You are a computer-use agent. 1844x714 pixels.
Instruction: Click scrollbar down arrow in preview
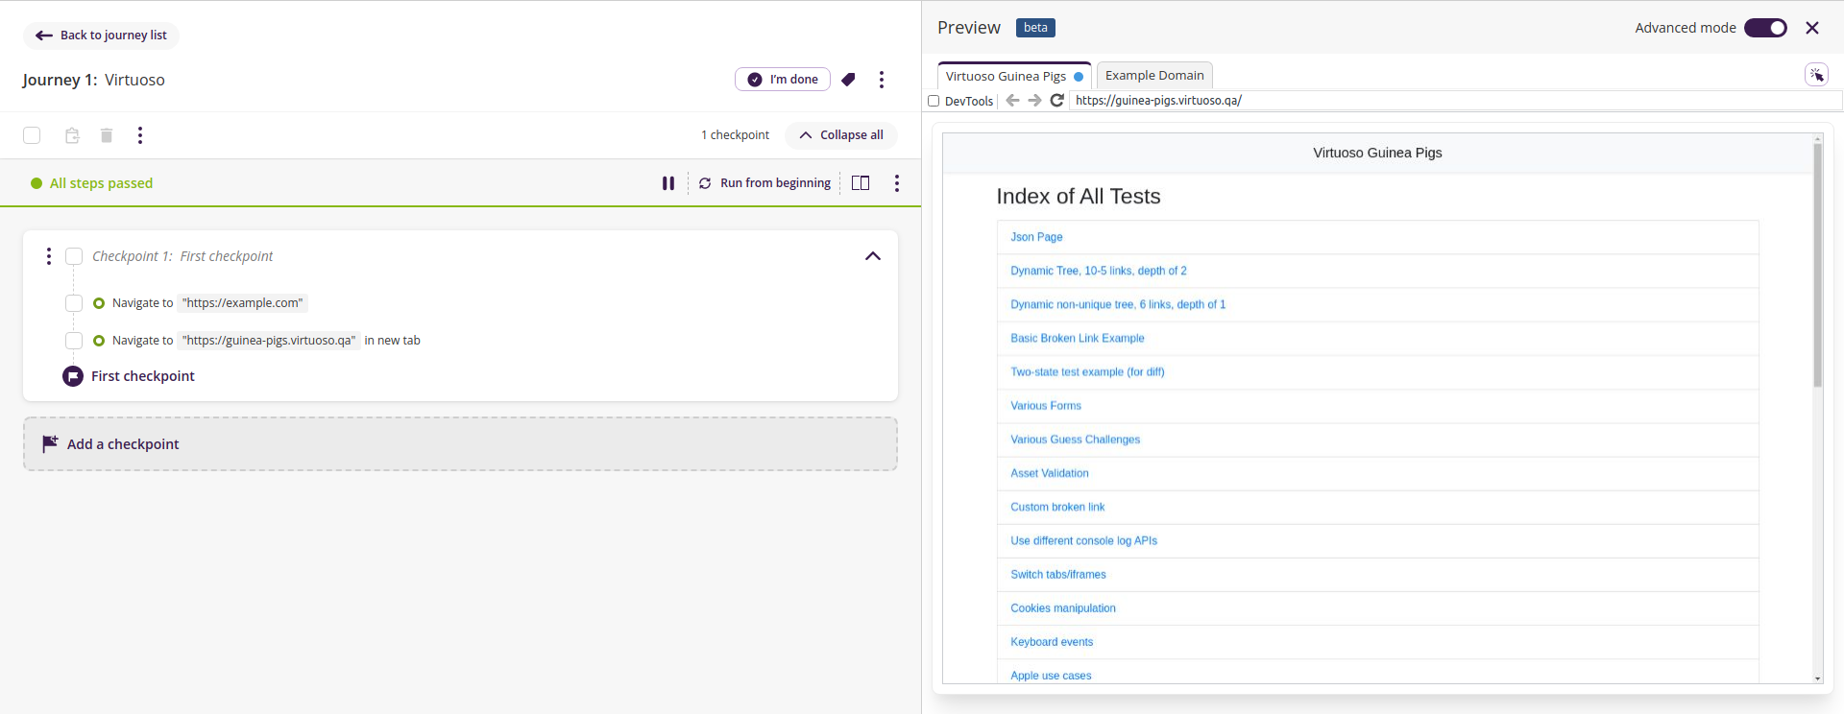coord(1817,678)
